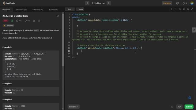Click comment on line 11 about dividing array

tap(101, 45)
